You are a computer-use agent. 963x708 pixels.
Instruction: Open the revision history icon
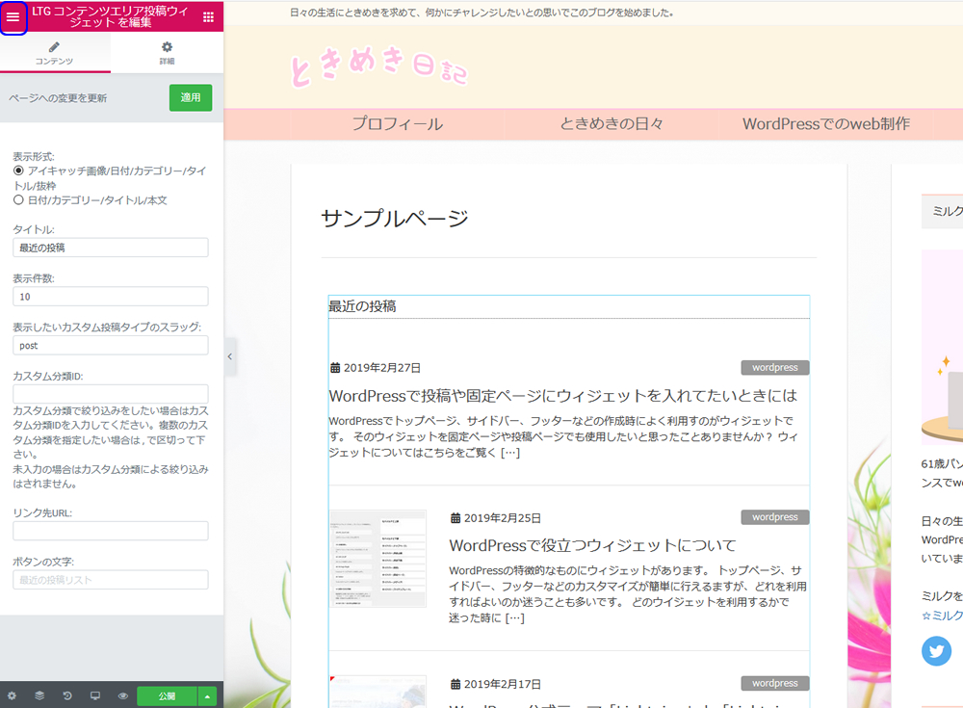tap(67, 695)
